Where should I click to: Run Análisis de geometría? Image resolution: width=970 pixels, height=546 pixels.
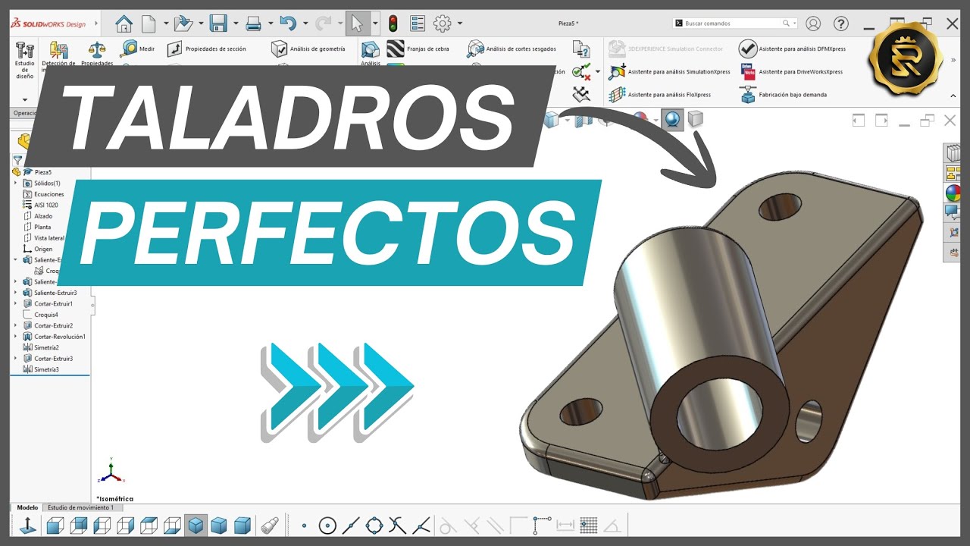(308, 49)
